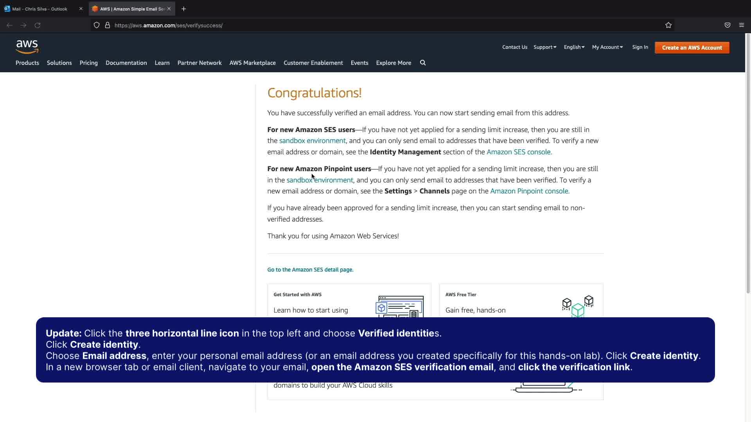This screenshot has width=751, height=422.
Task: Open the Amazon SES console link
Action: [x=519, y=152]
